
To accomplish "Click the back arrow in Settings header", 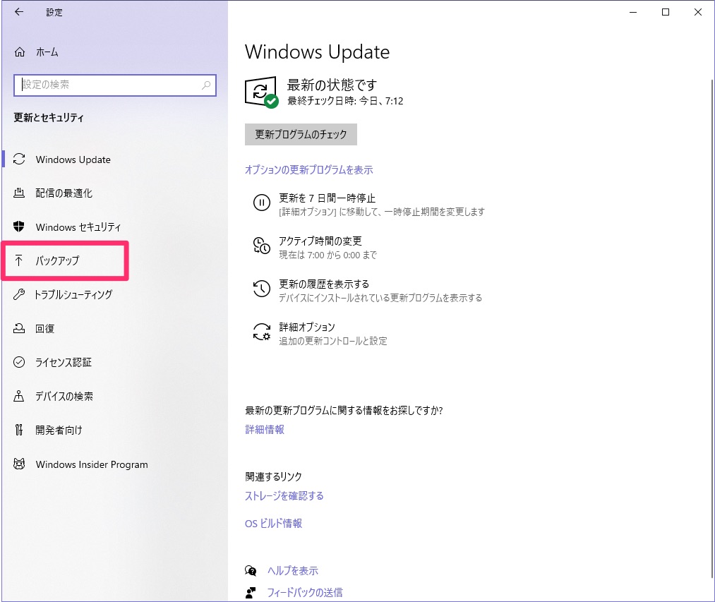I will (x=18, y=12).
